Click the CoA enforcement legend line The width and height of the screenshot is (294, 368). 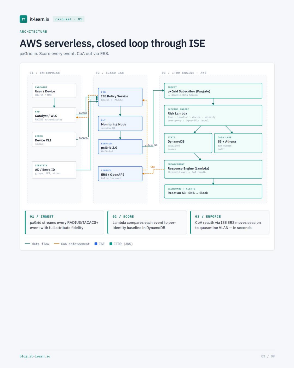56,244
